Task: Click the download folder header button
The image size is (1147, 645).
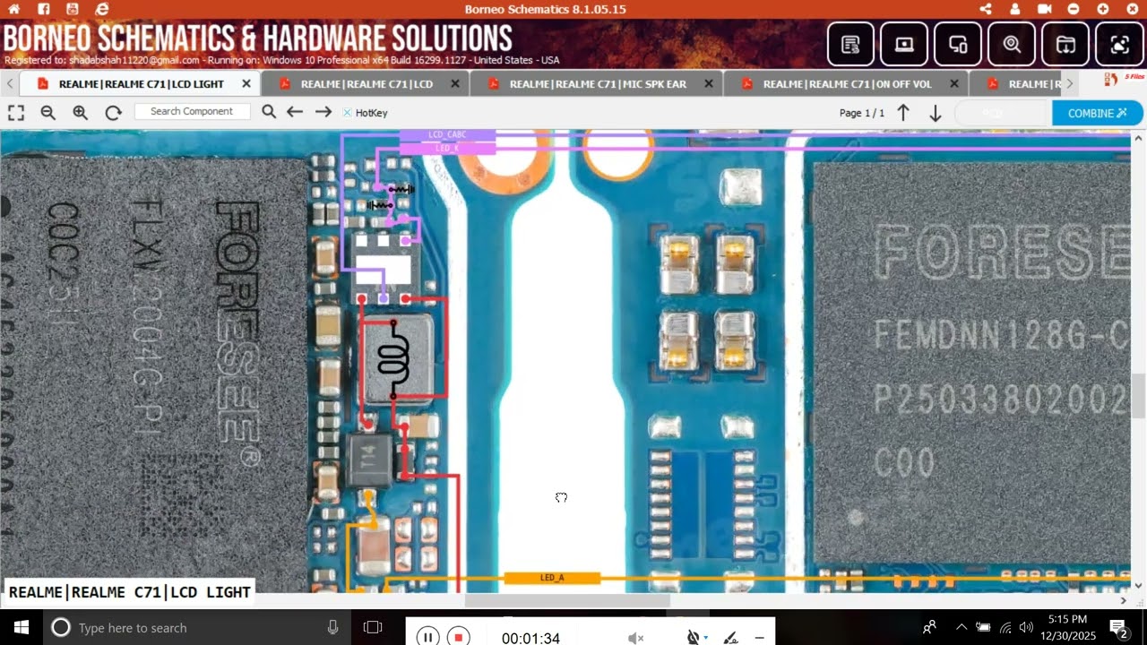Action: pos(1065,44)
